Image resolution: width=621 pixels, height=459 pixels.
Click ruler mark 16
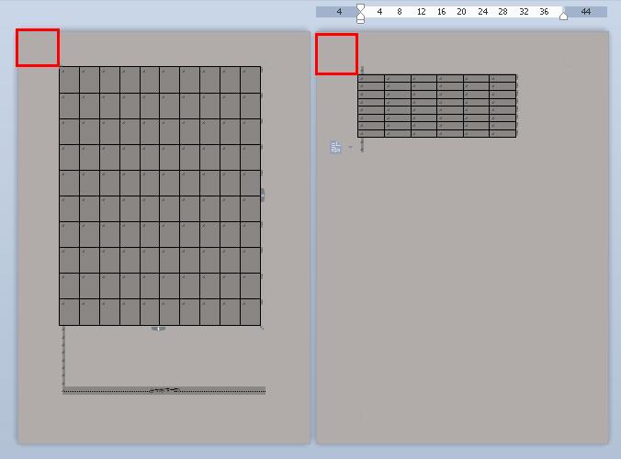[442, 12]
